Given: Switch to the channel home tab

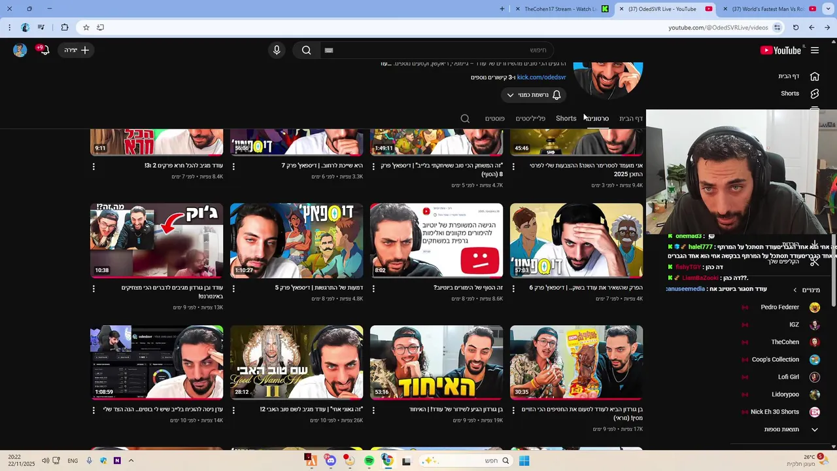Looking at the screenshot, I should [x=631, y=118].
